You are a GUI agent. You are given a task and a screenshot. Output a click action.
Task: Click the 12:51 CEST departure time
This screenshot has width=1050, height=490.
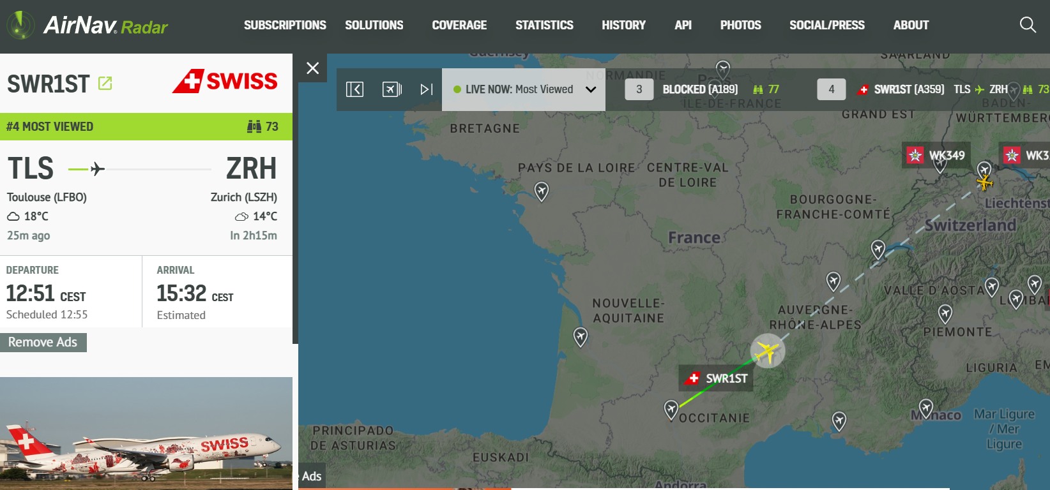46,293
